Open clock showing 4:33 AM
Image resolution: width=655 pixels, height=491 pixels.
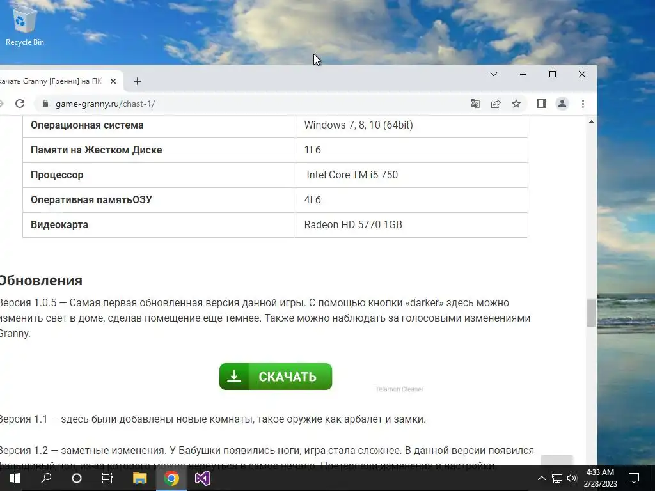pos(600,478)
